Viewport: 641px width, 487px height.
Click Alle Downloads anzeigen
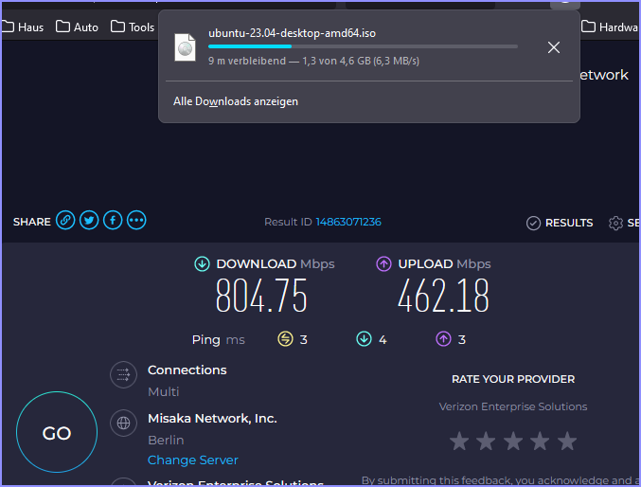(x=236, y=101)
